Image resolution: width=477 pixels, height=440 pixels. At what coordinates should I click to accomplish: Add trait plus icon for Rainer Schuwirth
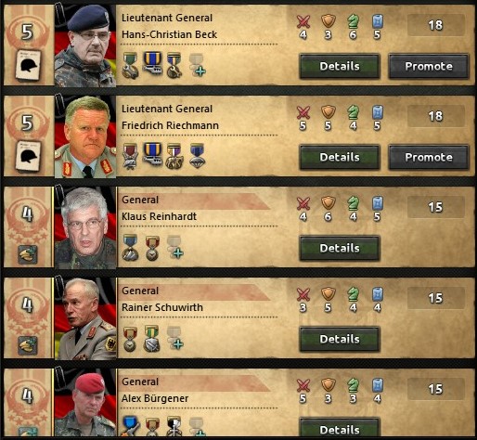(x=175, y=338)
